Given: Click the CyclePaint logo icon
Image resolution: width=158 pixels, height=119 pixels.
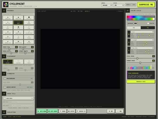Looking at the screenshot, I should (x=6, y=4).
